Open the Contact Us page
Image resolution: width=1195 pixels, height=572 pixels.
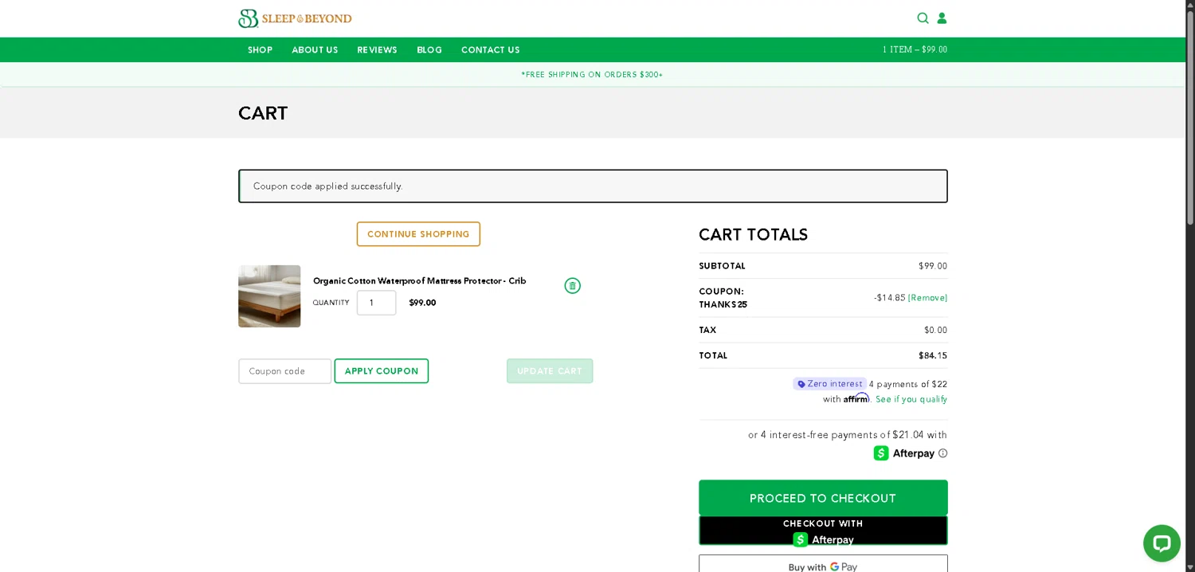point(490,50)
